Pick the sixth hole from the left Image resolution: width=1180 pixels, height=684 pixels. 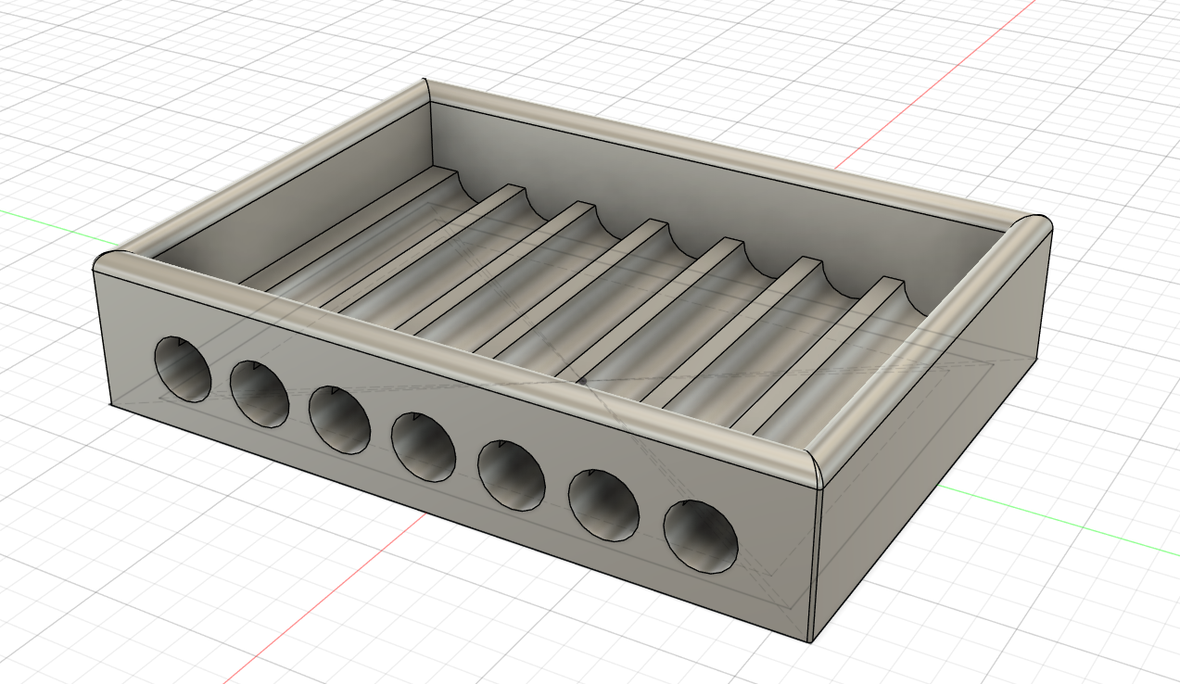pyautogui.click(x=603, y=505)
